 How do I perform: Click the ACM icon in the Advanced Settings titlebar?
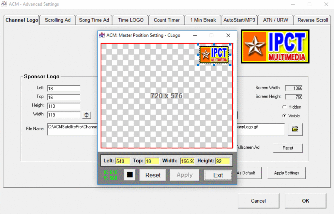pos(4,4)
